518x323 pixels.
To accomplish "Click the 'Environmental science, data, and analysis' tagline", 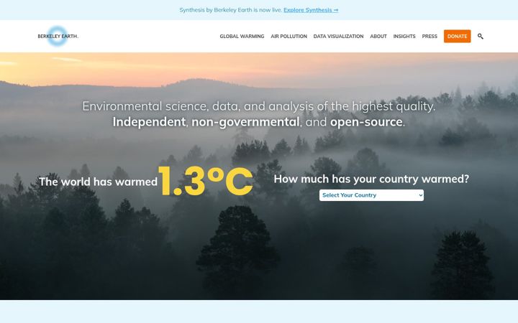I will coord(259,106).
